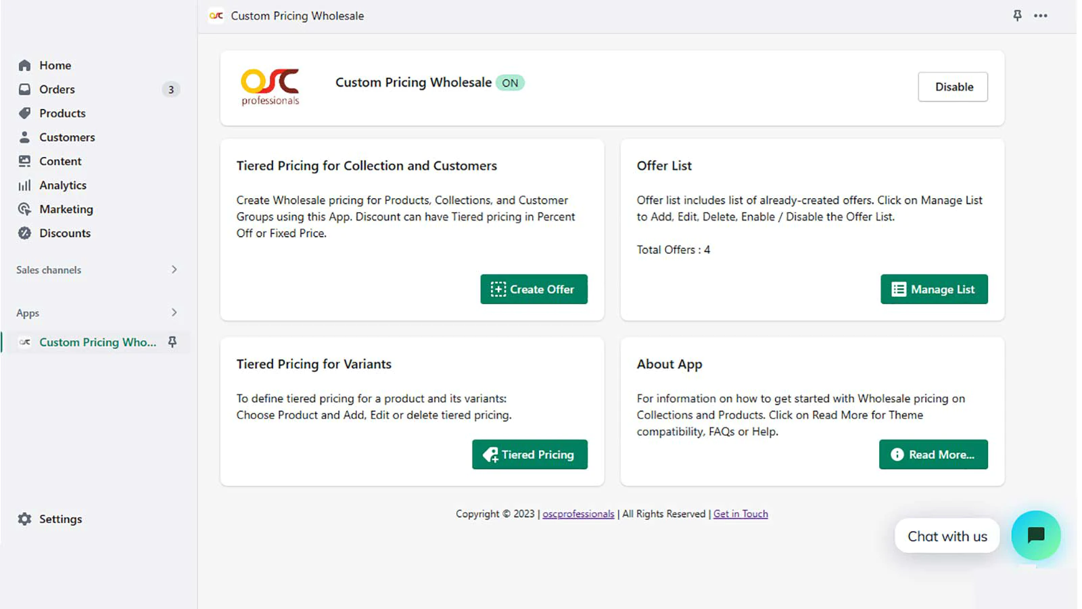Viewport: 1082px width, 609px height.
Task: Click Read More about the app
Action: [x=933, y=455]
